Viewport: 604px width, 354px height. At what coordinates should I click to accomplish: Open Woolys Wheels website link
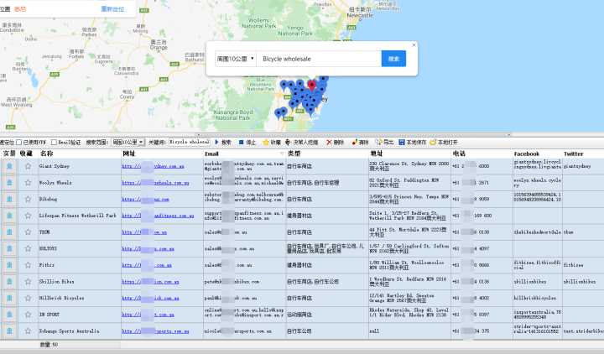coord(155,183)
